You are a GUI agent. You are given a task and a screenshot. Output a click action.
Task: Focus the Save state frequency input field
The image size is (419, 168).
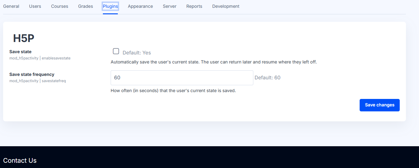tap(182, 78)
